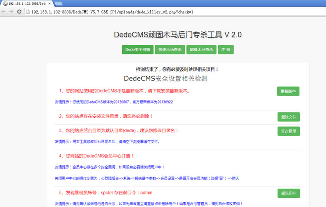Viewport: 326px width, 207px height.
Task: Click the tip about 清空下浏览器缓存文件
Action: tap(107, 142)
